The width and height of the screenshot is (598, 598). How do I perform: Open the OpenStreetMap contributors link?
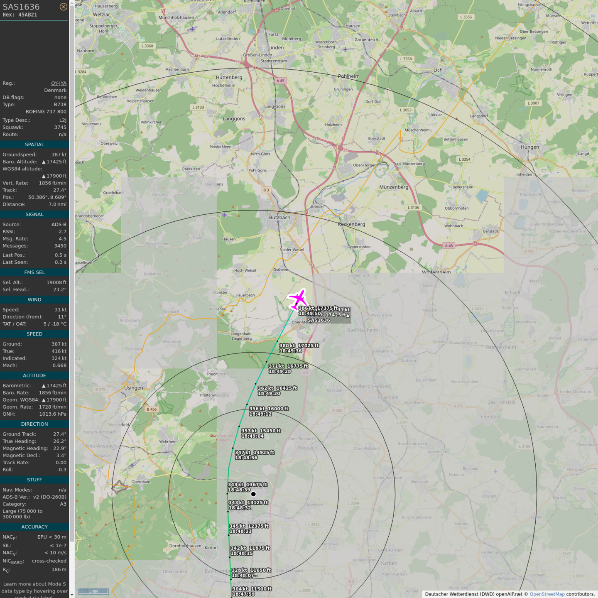pyautogui.click(x=547, y=594)
